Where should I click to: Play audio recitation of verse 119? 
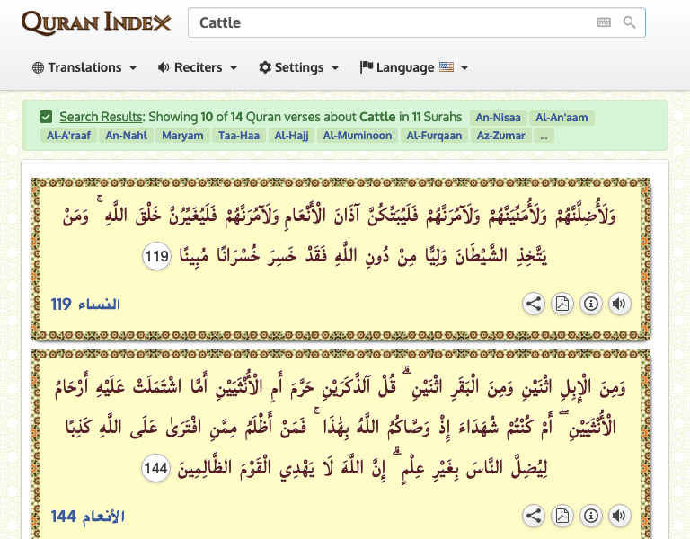(618, 304)
